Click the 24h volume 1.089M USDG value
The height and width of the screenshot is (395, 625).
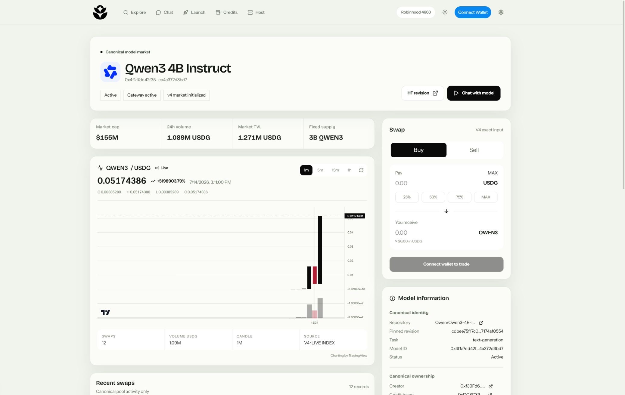[x=188, y=138]
